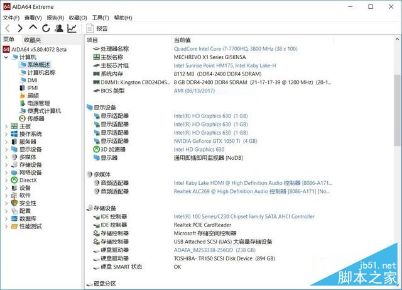Click the vertical scrollbar thumb in report pane
Image resolution: width=402 pixels, height=290 pixels.
[x=397, y=111]
